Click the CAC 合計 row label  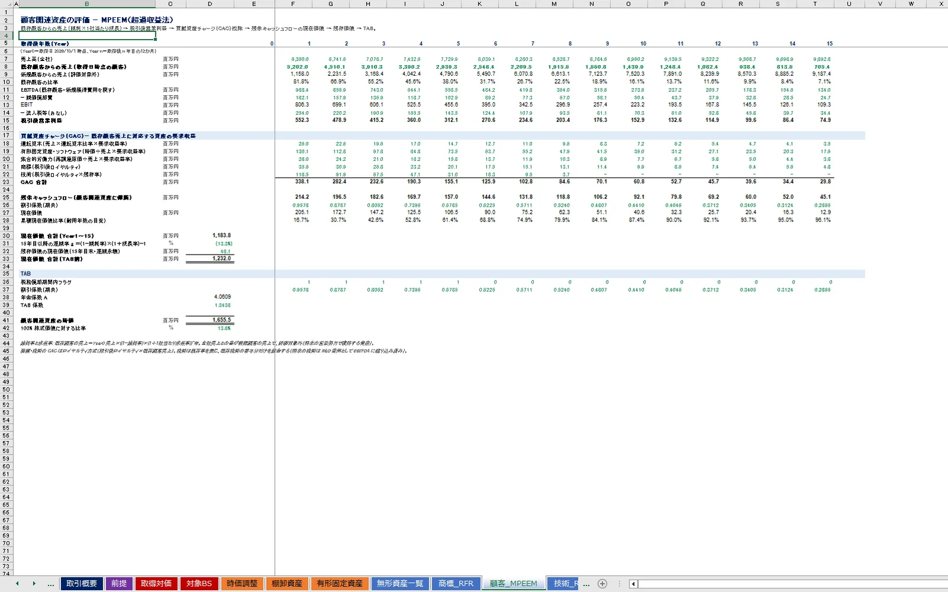coord(34,182)
